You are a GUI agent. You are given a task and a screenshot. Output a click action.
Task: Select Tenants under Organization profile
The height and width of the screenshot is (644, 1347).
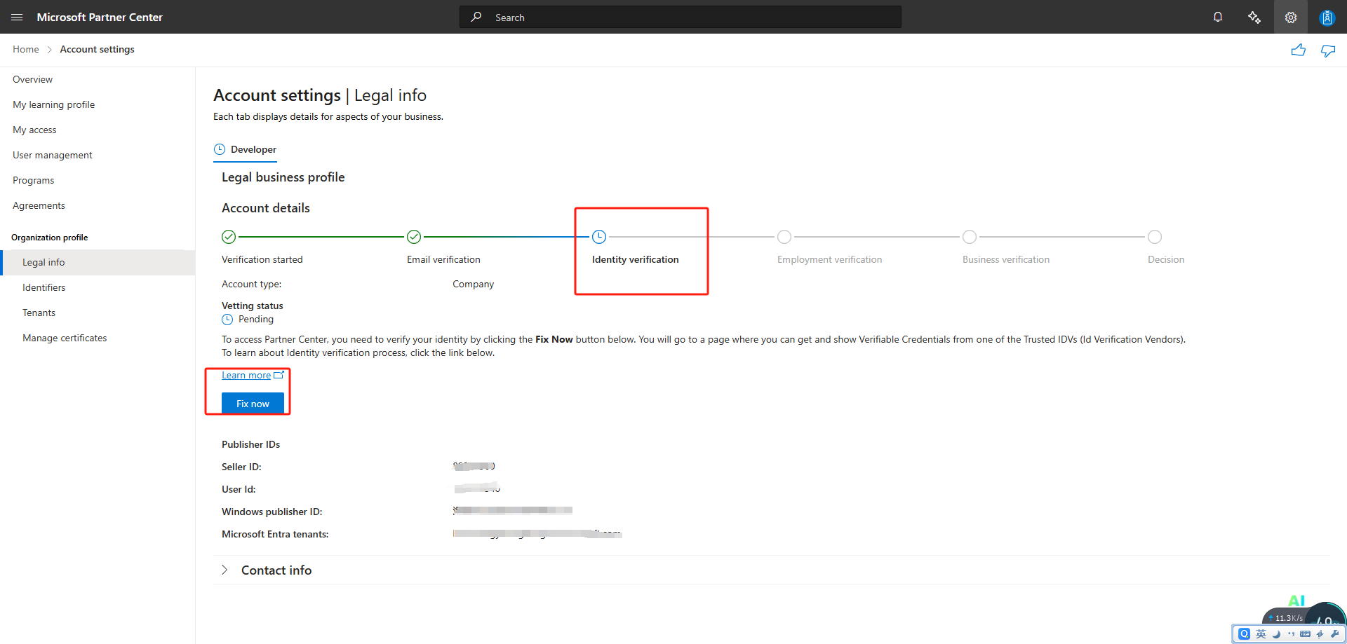39,313
